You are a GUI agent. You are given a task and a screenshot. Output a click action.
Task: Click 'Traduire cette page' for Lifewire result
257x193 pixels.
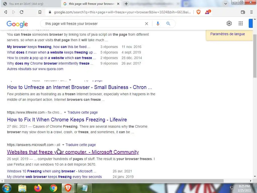[82, 112]
